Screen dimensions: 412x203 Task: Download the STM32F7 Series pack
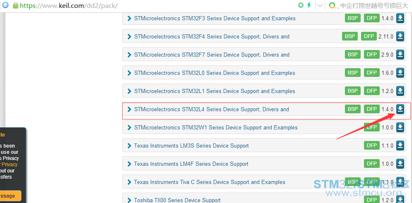pyautogui.click(x=400, y=55)
